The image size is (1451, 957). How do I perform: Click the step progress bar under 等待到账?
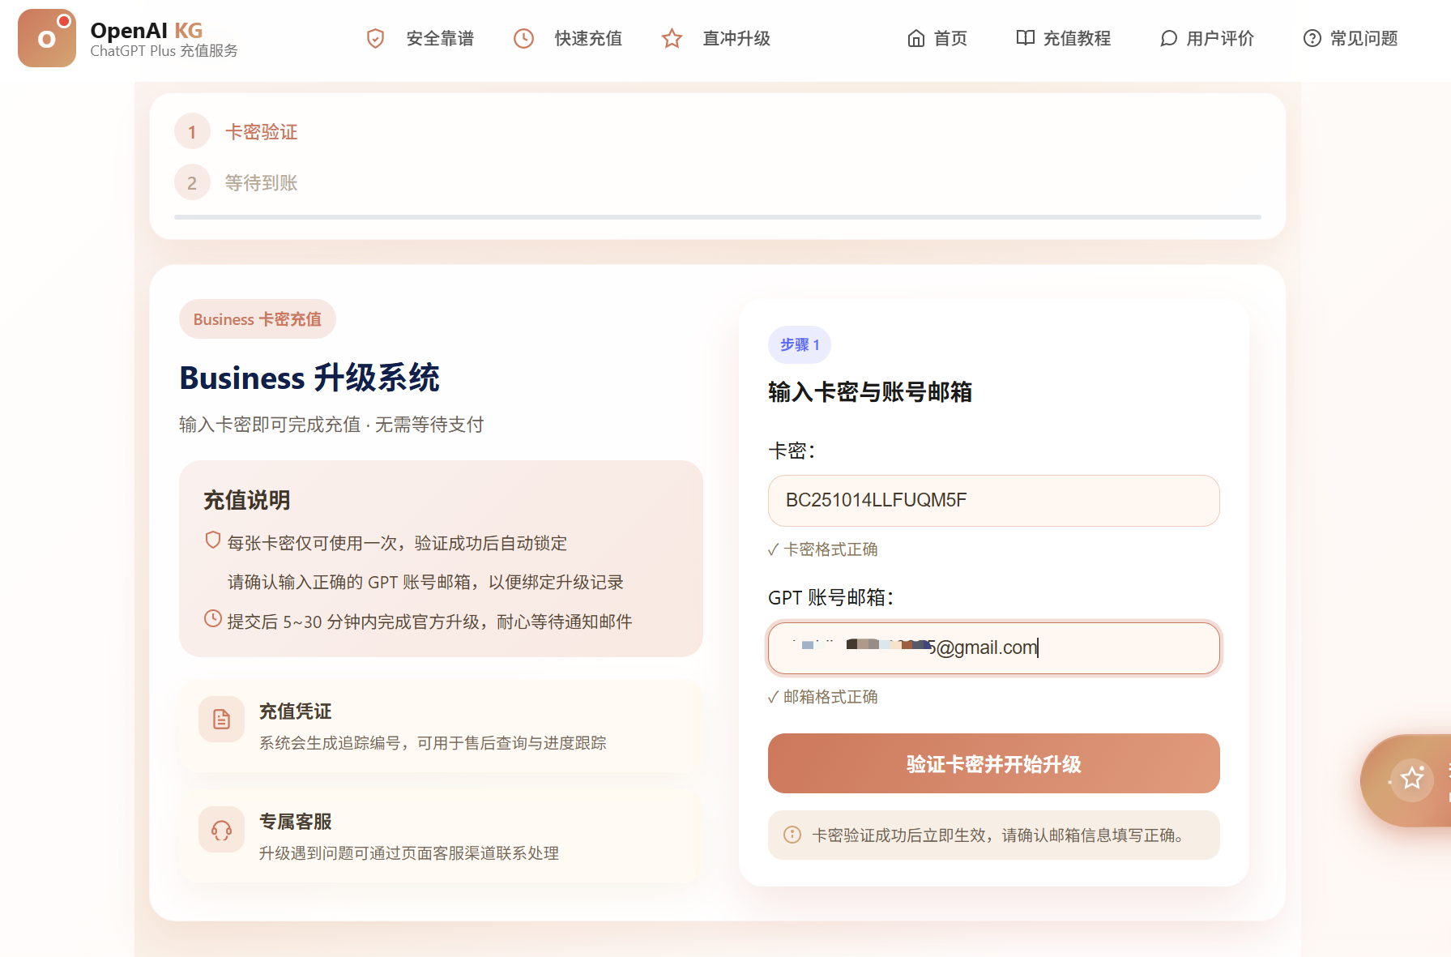718,217
